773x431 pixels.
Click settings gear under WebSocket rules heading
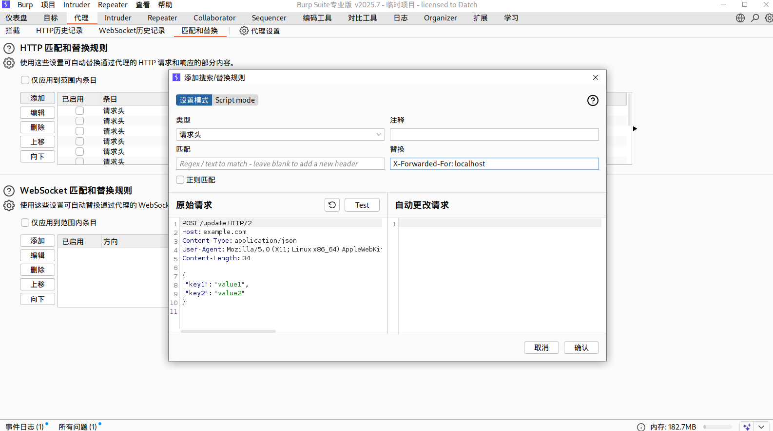(x=9, y=205)
